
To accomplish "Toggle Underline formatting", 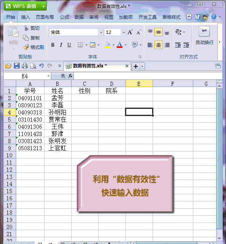I will 69,45.
